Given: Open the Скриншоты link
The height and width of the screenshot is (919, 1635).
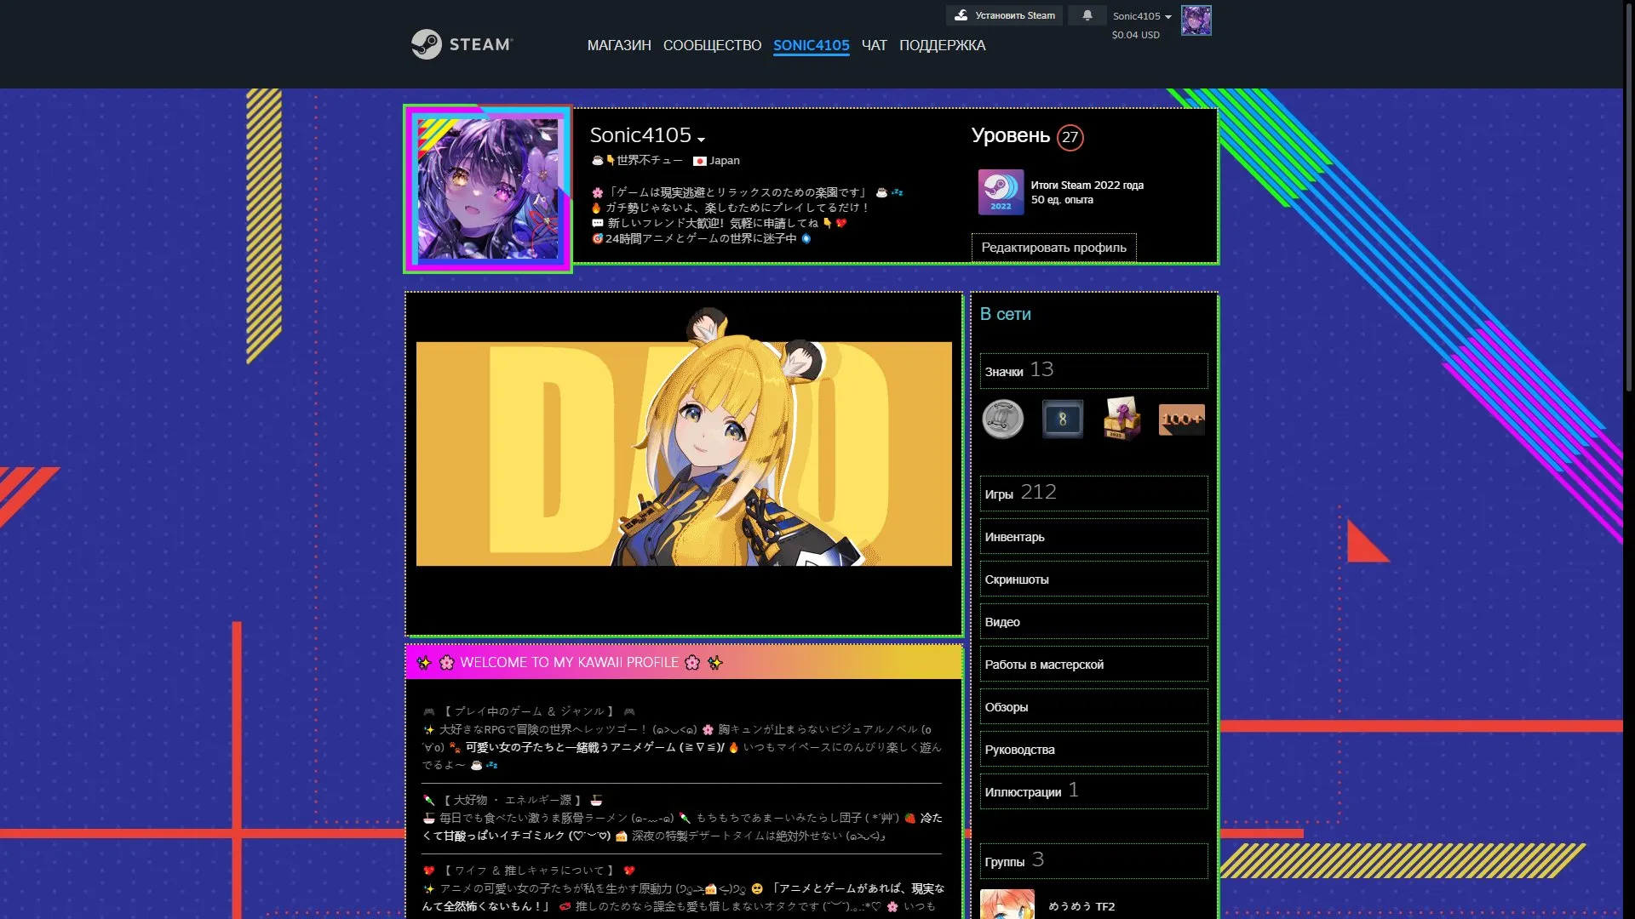Looking at the screenshot, I should click(1093, 579).
